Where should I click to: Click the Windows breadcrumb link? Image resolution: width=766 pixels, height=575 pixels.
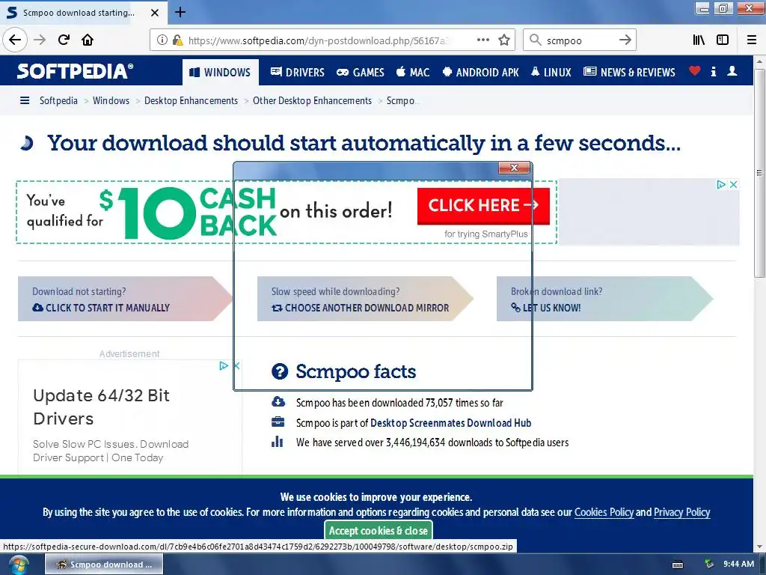(111, 101)
